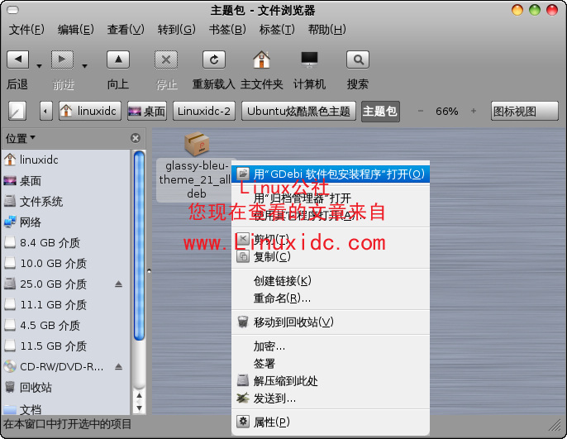The width and height of the screenshot is (567, 439).
Task: Choose open with 归档管理器
Action: [330, 198]
